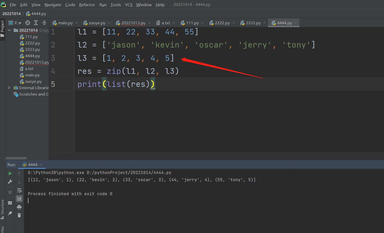Close the 4444.py editor tab
The height and width of the screenshot is (233, 384).
(296, 23)
